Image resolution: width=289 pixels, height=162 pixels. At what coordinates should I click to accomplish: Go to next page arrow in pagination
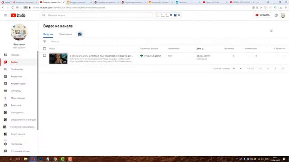click(x=275, y=68)
